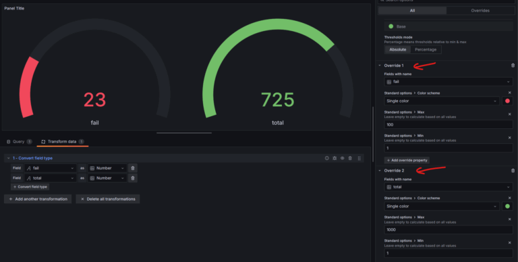The height and width of the screenshot is (262, 518).
Task: Open Override 2 fields-with-name dropdown showing total
Action: tap(449, 187)
